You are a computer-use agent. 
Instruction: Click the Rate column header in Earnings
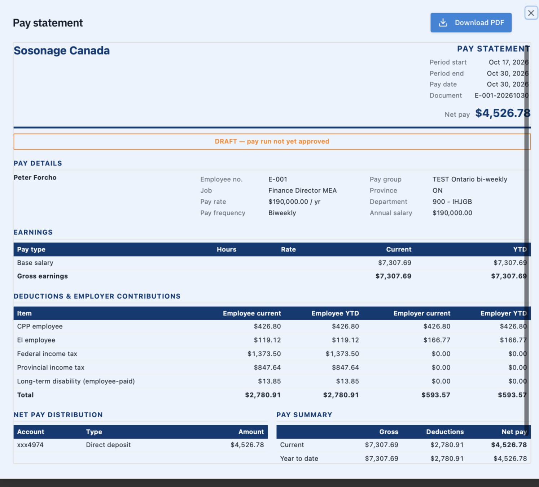pos(288,249)
